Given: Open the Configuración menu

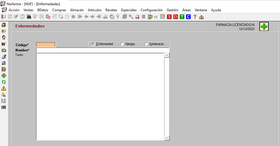Looking at the screenshot, I should click(x=151, y=10).
